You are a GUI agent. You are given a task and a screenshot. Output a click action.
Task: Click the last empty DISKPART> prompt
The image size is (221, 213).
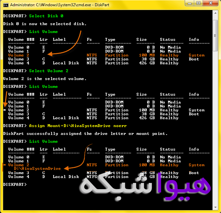point(15,184)
